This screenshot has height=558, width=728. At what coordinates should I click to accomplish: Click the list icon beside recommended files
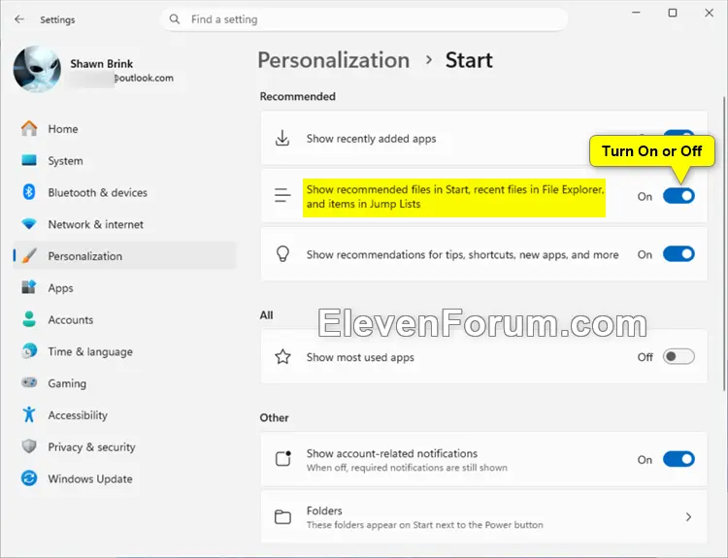[282, 195]
